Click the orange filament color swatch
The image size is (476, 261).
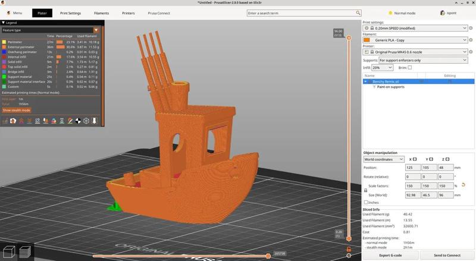coord(367,40)
